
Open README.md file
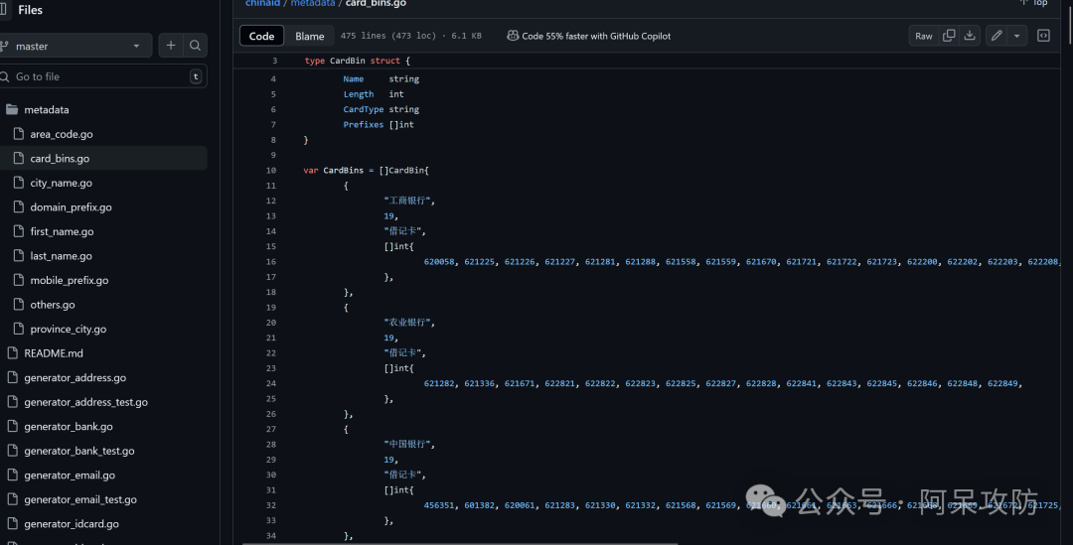[x=54, y=353]
